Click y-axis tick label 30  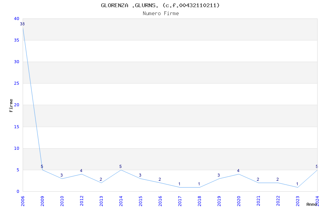pyautogui.click(x=17, y=62)
